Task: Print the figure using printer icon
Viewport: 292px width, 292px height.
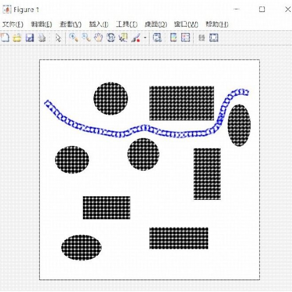Action: coord(42,38)
